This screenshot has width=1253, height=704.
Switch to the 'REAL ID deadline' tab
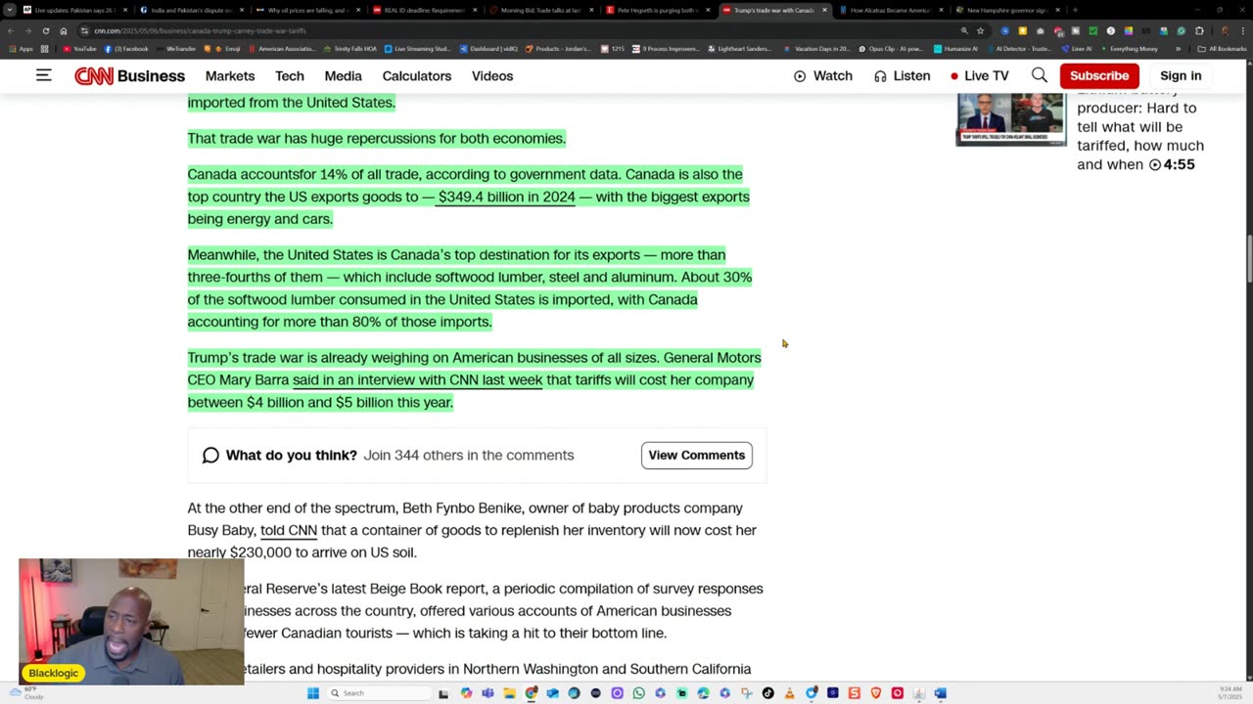[x=425, y=10]
